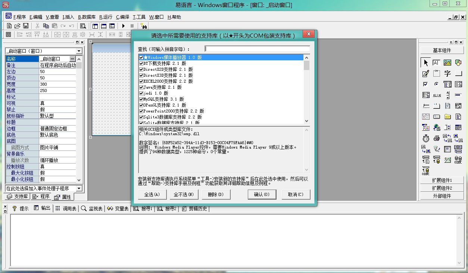Switch to the 支持库 tab
This screenshot has height=273, width=468.
(x=18, y=196)
